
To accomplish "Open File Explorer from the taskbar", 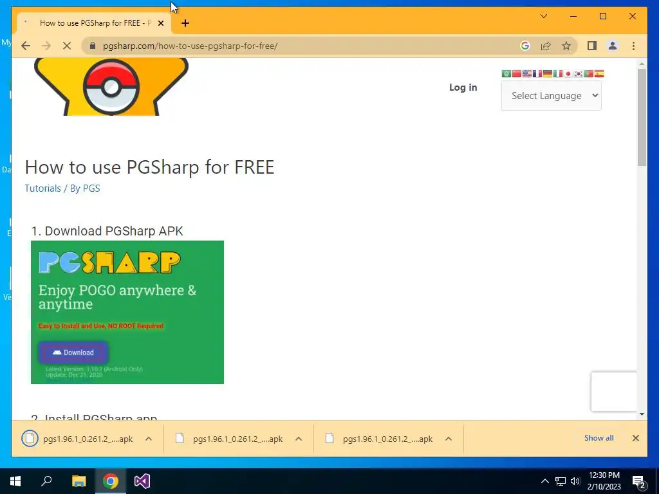I will coord(79,481).
